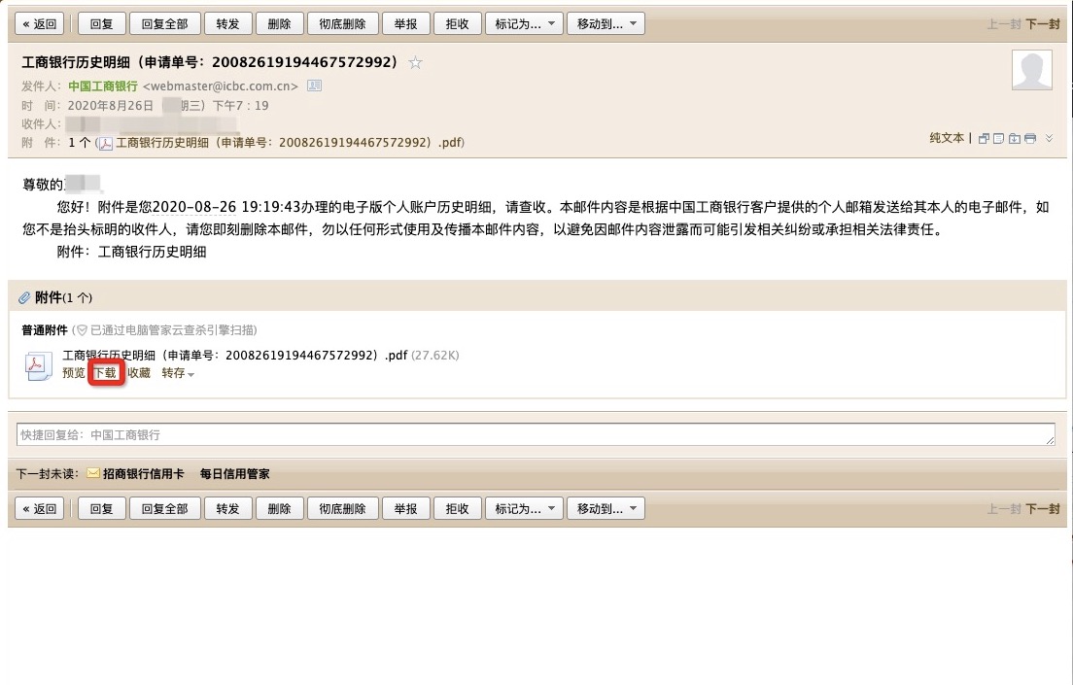
Task: Click 回复 in the bottom toolbar
Action: [101, 508]
